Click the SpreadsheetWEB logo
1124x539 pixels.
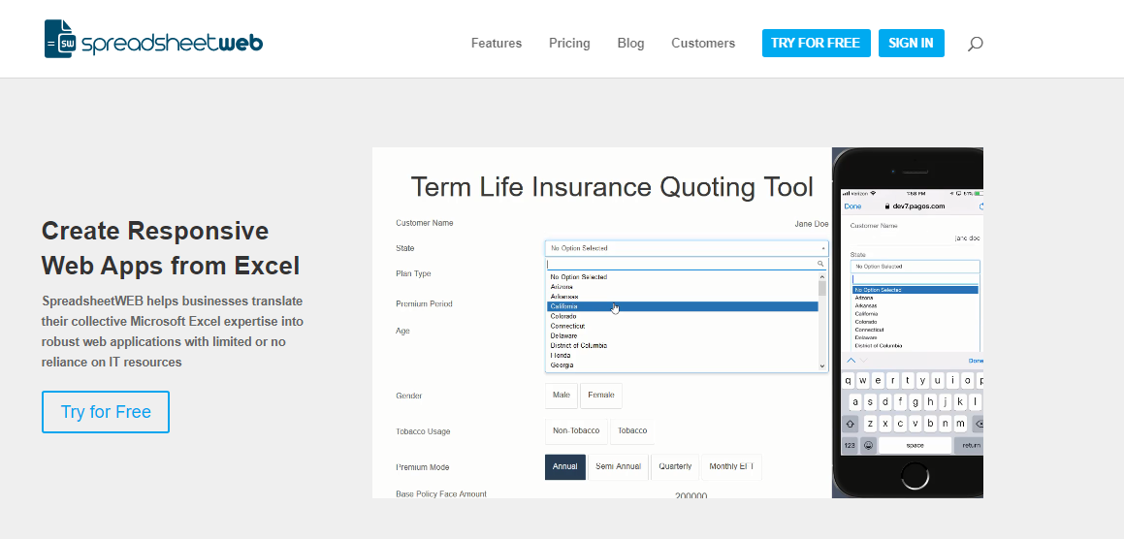[x=153, y=41]
